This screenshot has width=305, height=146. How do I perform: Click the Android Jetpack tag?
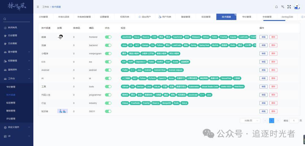point(175,70)
